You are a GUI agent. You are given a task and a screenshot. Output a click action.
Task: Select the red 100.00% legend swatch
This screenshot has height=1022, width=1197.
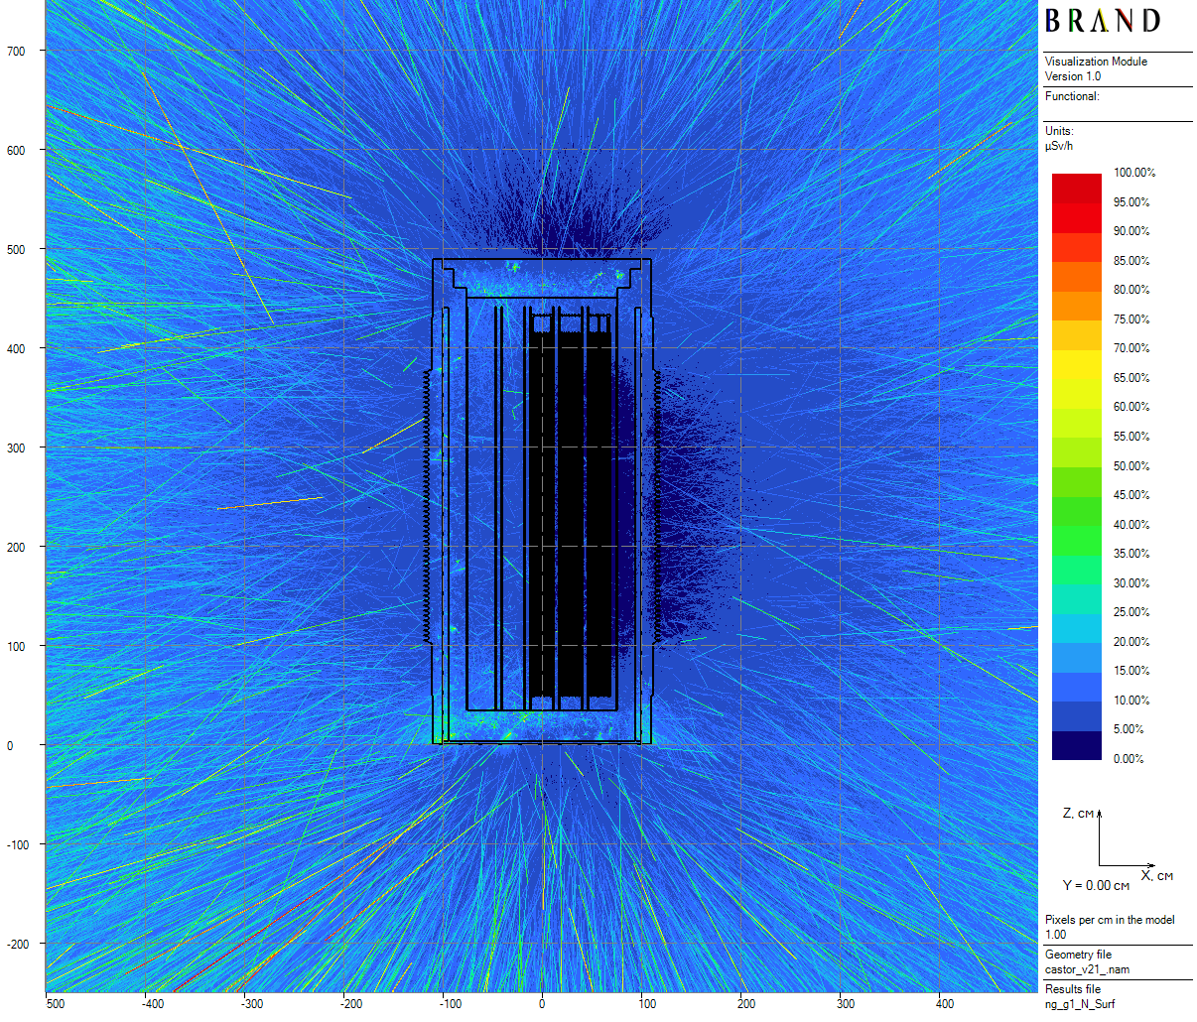tap(1076, 181)
